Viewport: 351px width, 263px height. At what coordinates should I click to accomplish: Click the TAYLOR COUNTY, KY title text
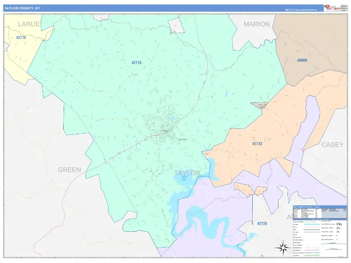pos(22,8)
